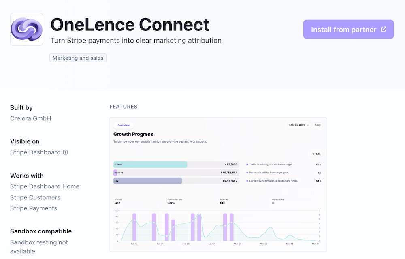Image resolution: width=405 pixels, height=259 pixels.
Task: Click the OneLence Connect app logo
Action: (x=27, y=29)
